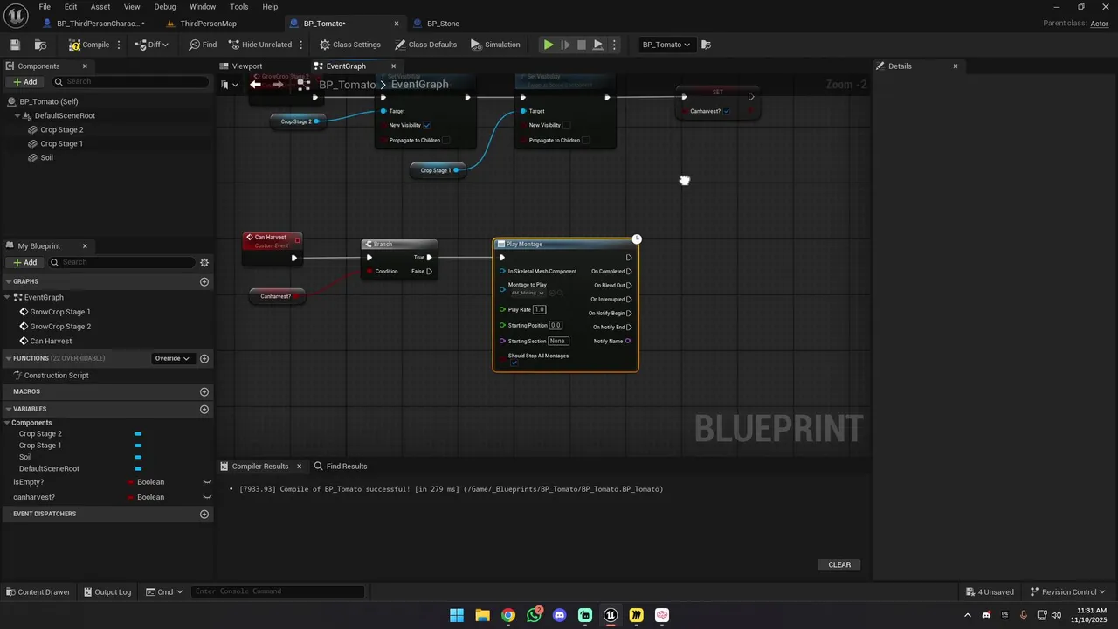Open the graph bookmarks dropdown

[x=230, y=85]
